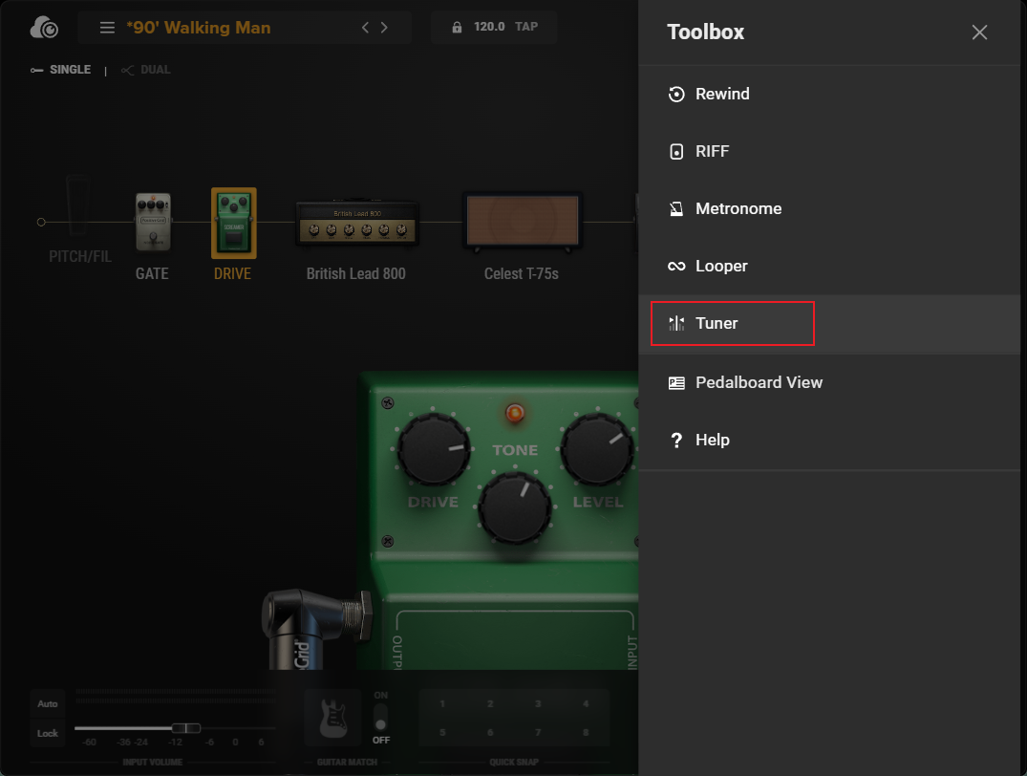Close the Toolbox panel
The width and height of the screenshot is (1027, 776).
[979, 32]
